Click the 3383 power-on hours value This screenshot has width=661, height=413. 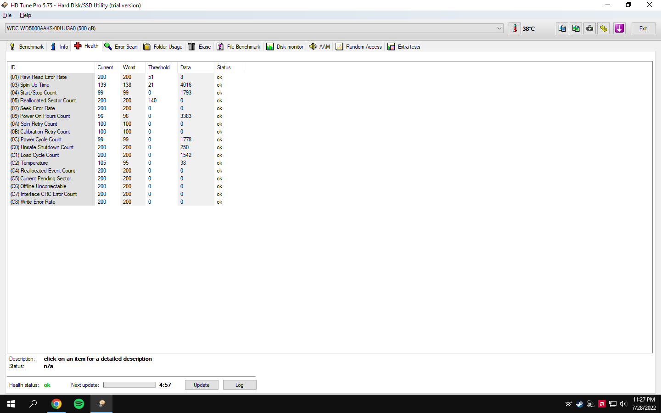click(x=186, y=116)
